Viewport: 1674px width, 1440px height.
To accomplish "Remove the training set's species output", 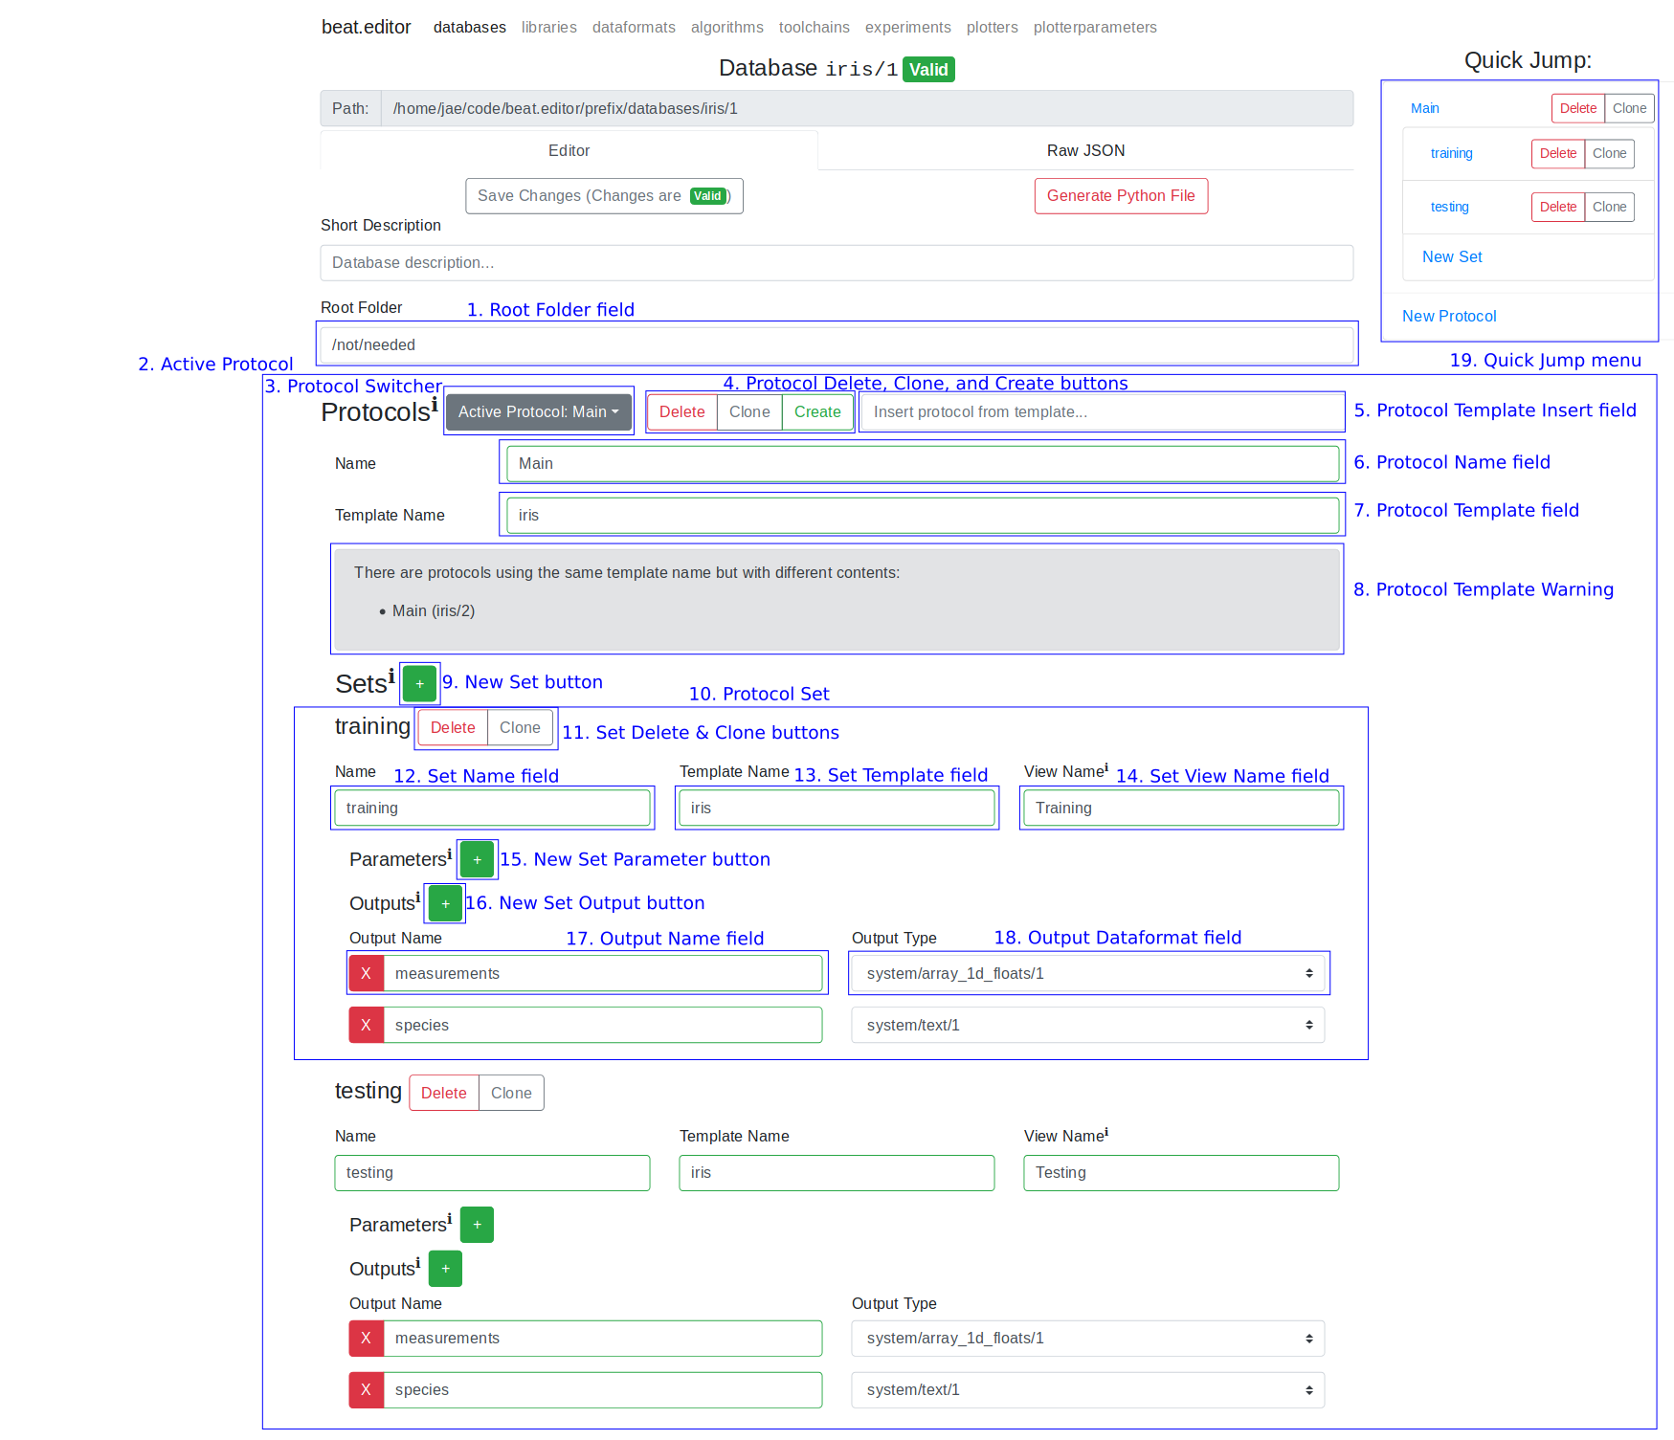I will tap(366, 1025).
